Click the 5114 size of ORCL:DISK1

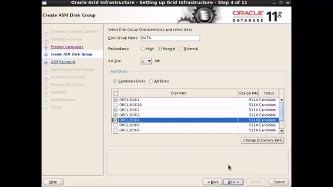(253, 100)
